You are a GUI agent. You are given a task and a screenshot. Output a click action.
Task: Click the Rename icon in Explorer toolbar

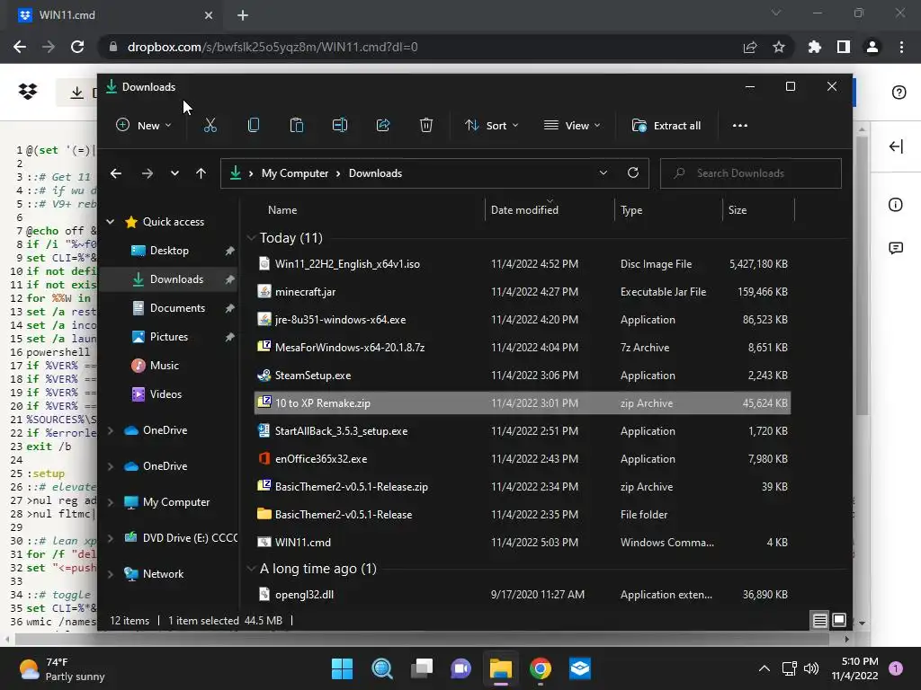tap(339, 125)
